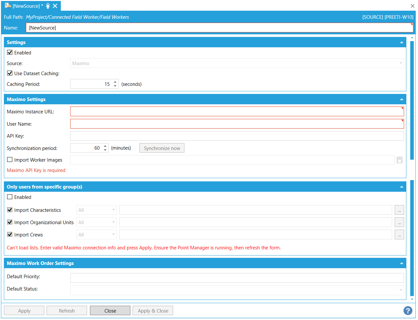Click Synchronize now button

point(162,148)
